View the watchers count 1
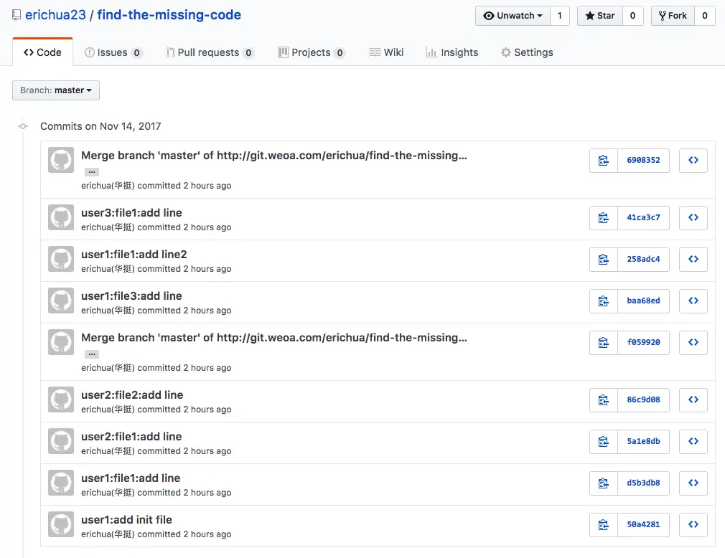This screenshot has width=725, height=558. 559,16
